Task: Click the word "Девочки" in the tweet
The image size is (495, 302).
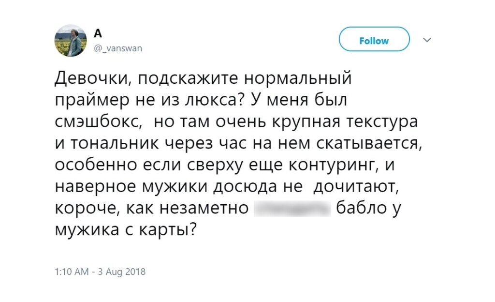Action: (x=92, y=78)
